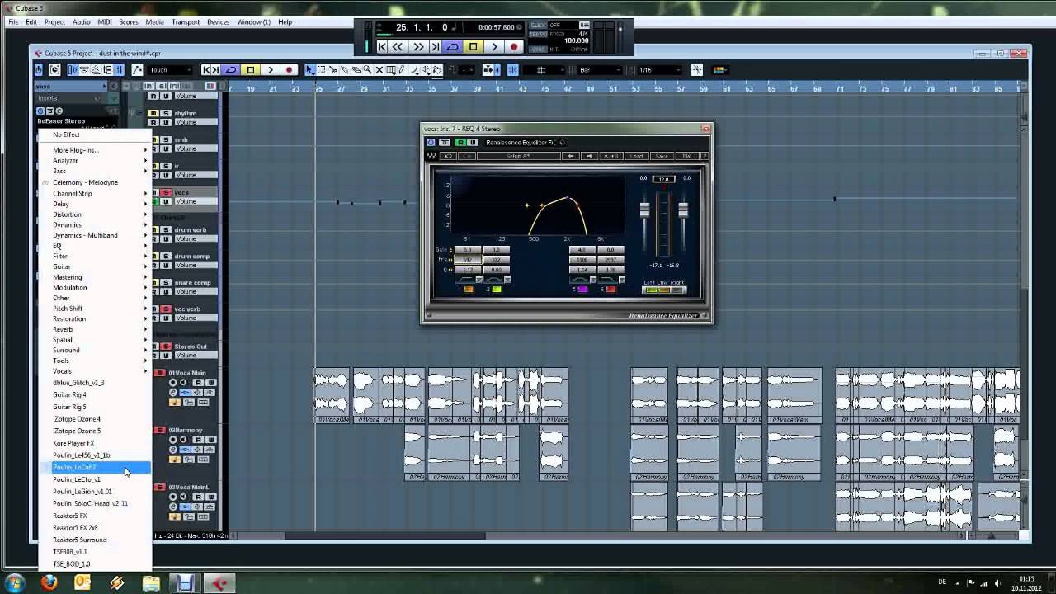The image size is (1056, 594).
Task: Select the Object Selection arrow tool
Action: pos(309,70)
